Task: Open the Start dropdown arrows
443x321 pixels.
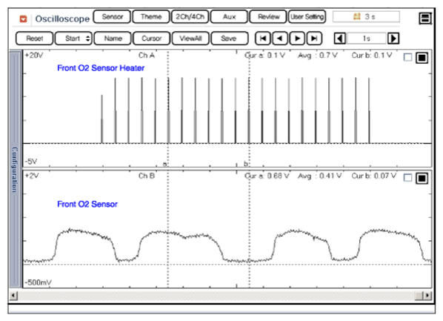Action: click(x=88, y=39)
